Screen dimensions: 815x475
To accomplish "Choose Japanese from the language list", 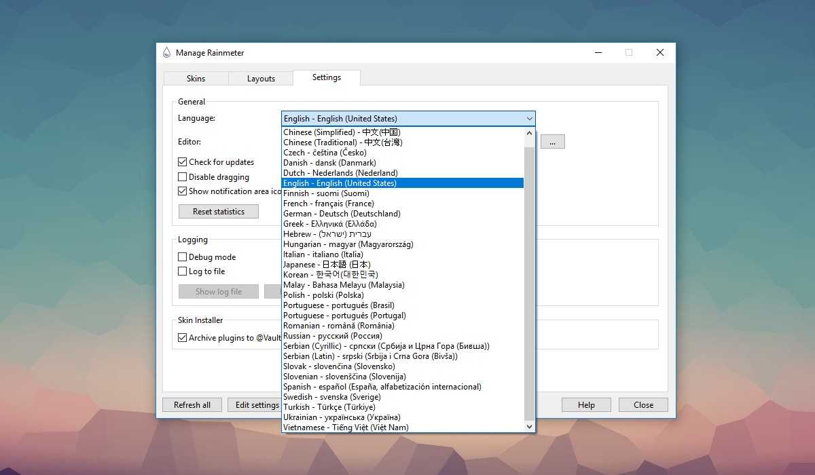I will pos(327,265).
